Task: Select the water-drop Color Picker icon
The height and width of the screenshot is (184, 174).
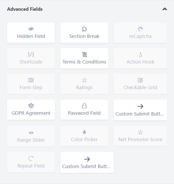Action: pyautogui.click(x=84, y=132)
